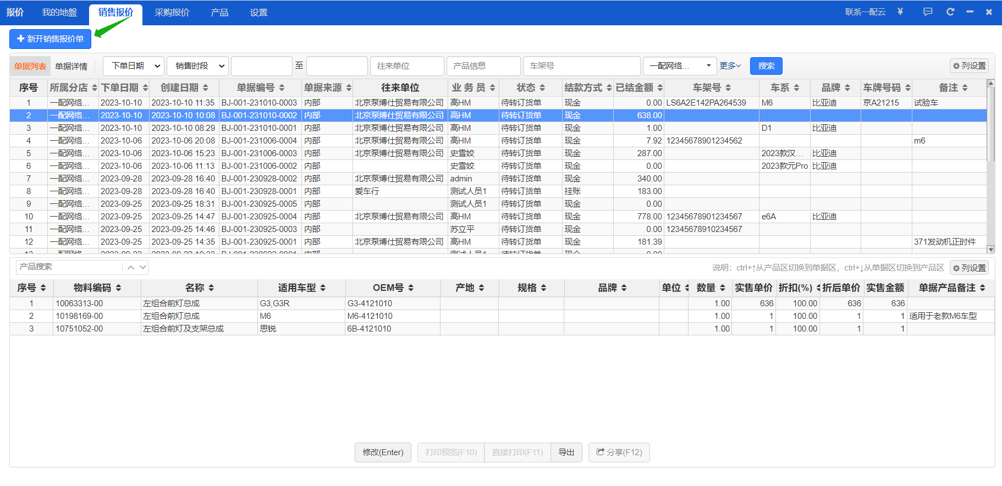Sort by 已结金额 column sort icon
The image size is (1002, 486).
[x=660, y=88]
